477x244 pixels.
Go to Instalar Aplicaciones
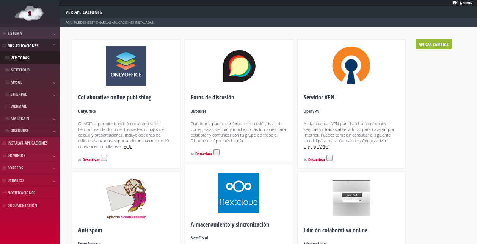click(x=30, y=143)
